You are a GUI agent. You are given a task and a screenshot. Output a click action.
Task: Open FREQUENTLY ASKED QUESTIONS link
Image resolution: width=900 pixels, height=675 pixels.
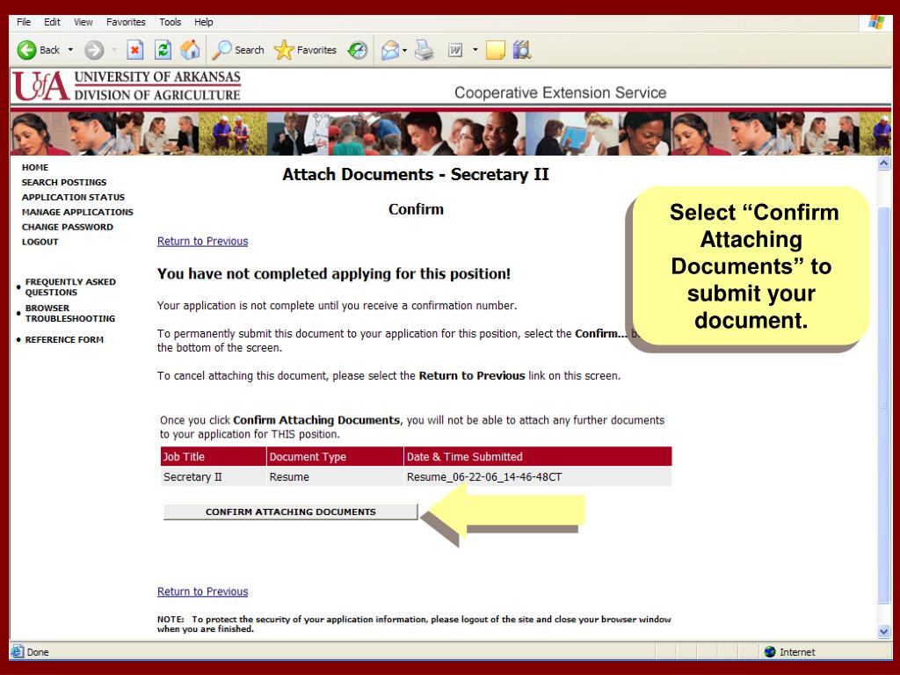[x=70, y=287]
